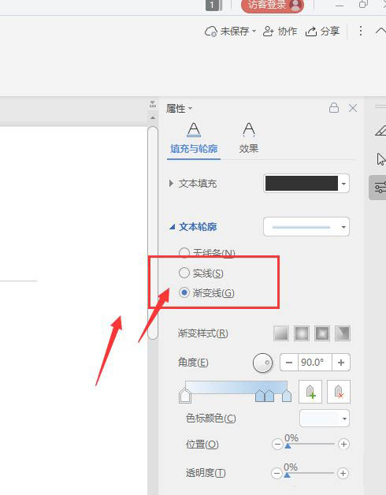The width and height of the screenshot is (386, 495).
Task: Open the sidebar properties settings icon
Action: [x=378, y=188]
